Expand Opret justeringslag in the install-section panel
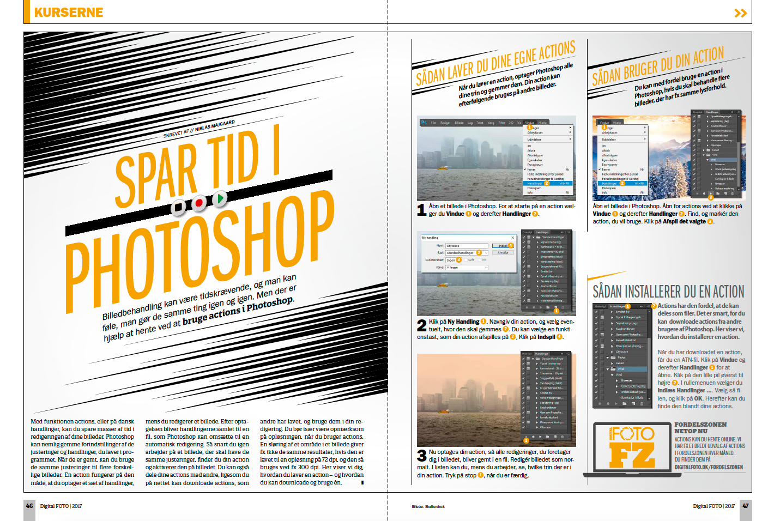 pos(618,386)
